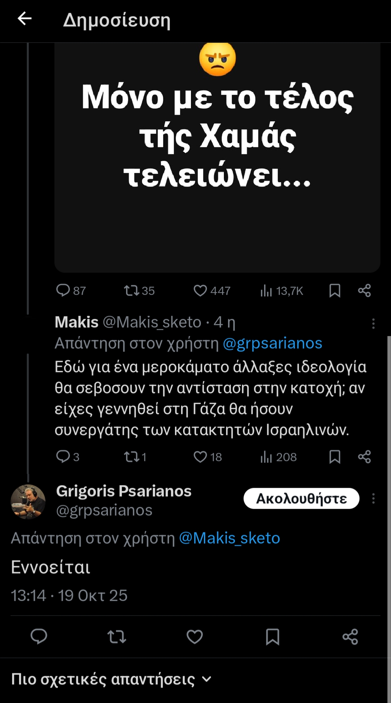Open the @Makis_sketo mention link
Image resolution: width=391 pixels, height=703 pixels.
point(229,538)
